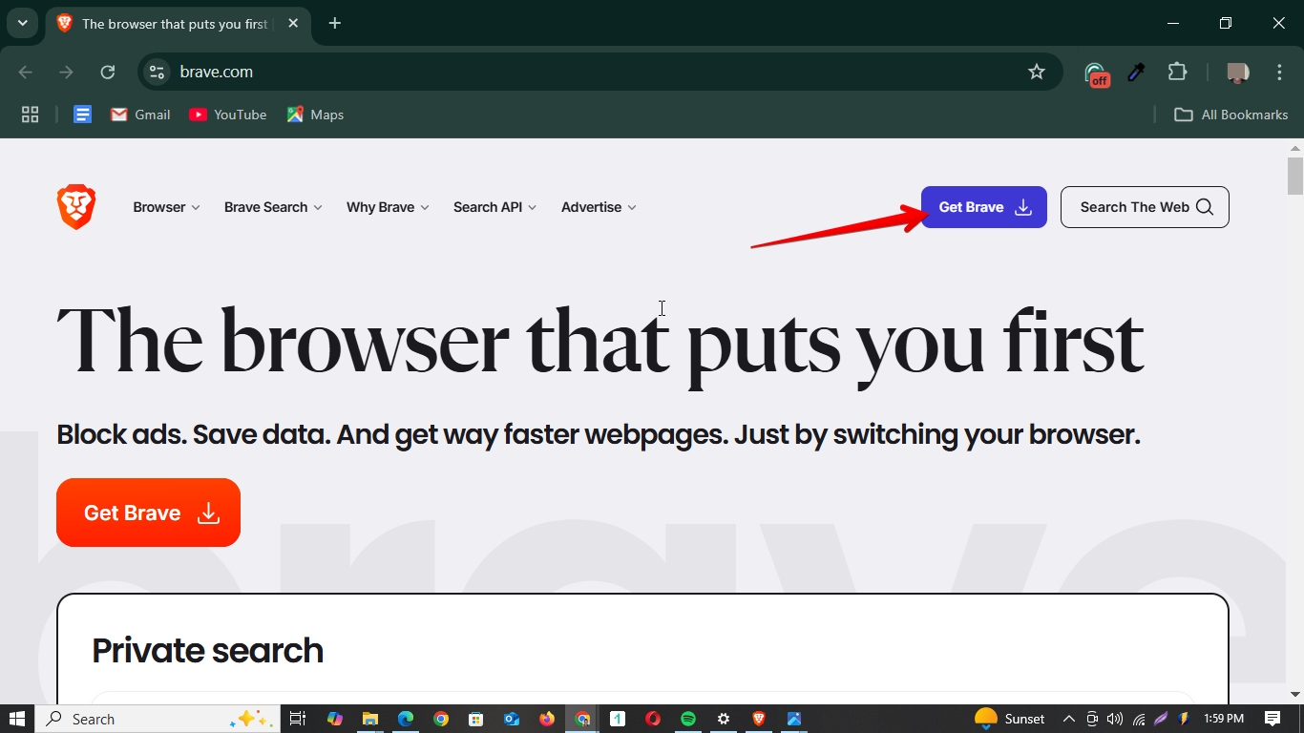The height and width of the screenshot is (733, 1304).
Task: Expand the Brave Search menu
Action: coord(273,207)
